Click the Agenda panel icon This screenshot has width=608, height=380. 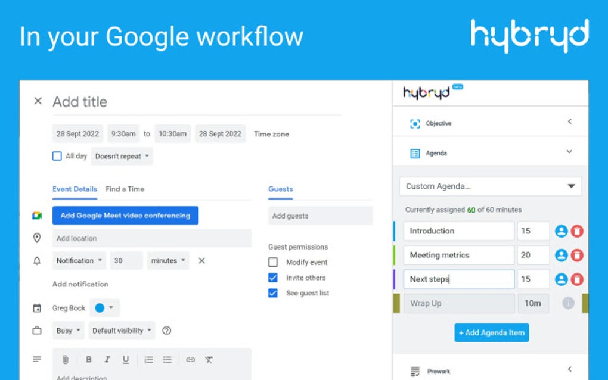click(x=415, y=152)
